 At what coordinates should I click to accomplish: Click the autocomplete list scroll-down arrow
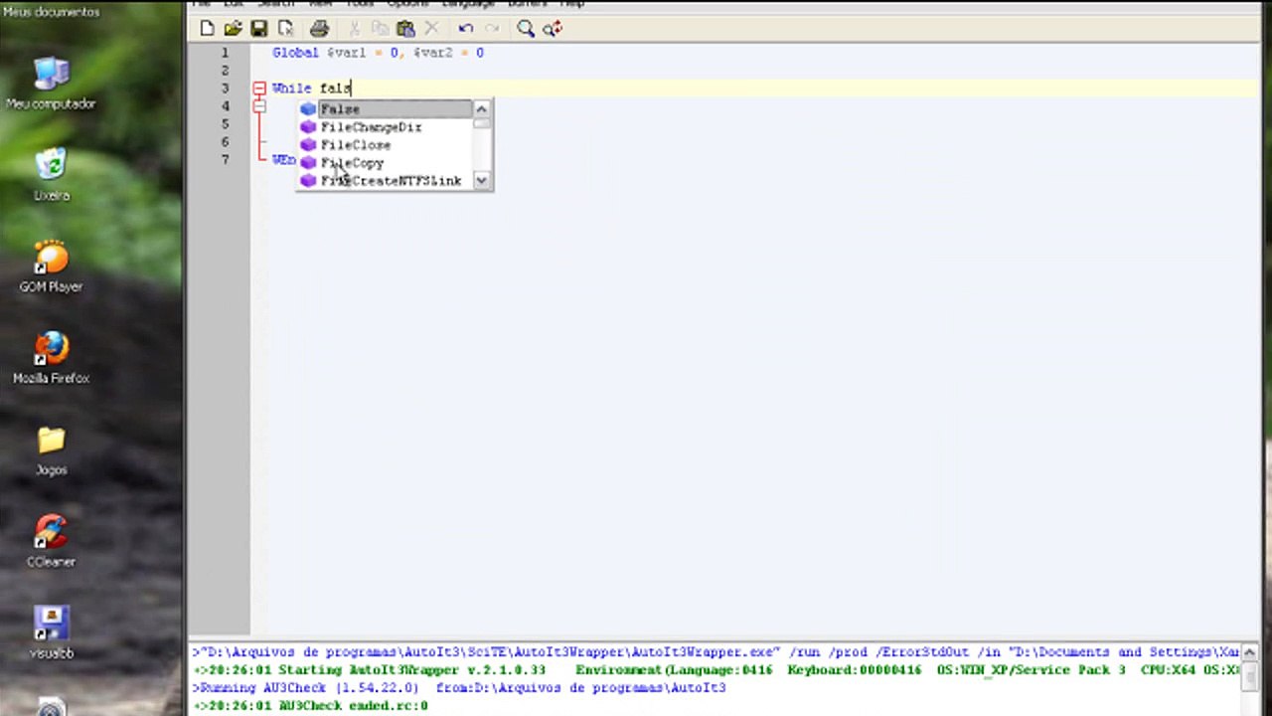[x=482, y=181]
